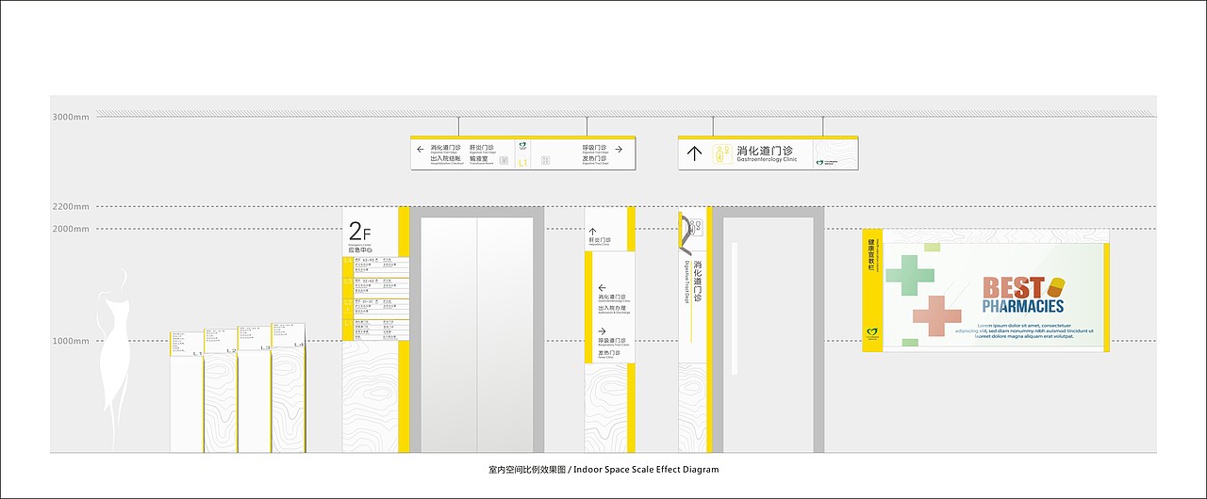The height and width of the screenshot is (499, 1207).
Task: Click the left arrow on the L1 hanging sign
Action: click(421, 149)
